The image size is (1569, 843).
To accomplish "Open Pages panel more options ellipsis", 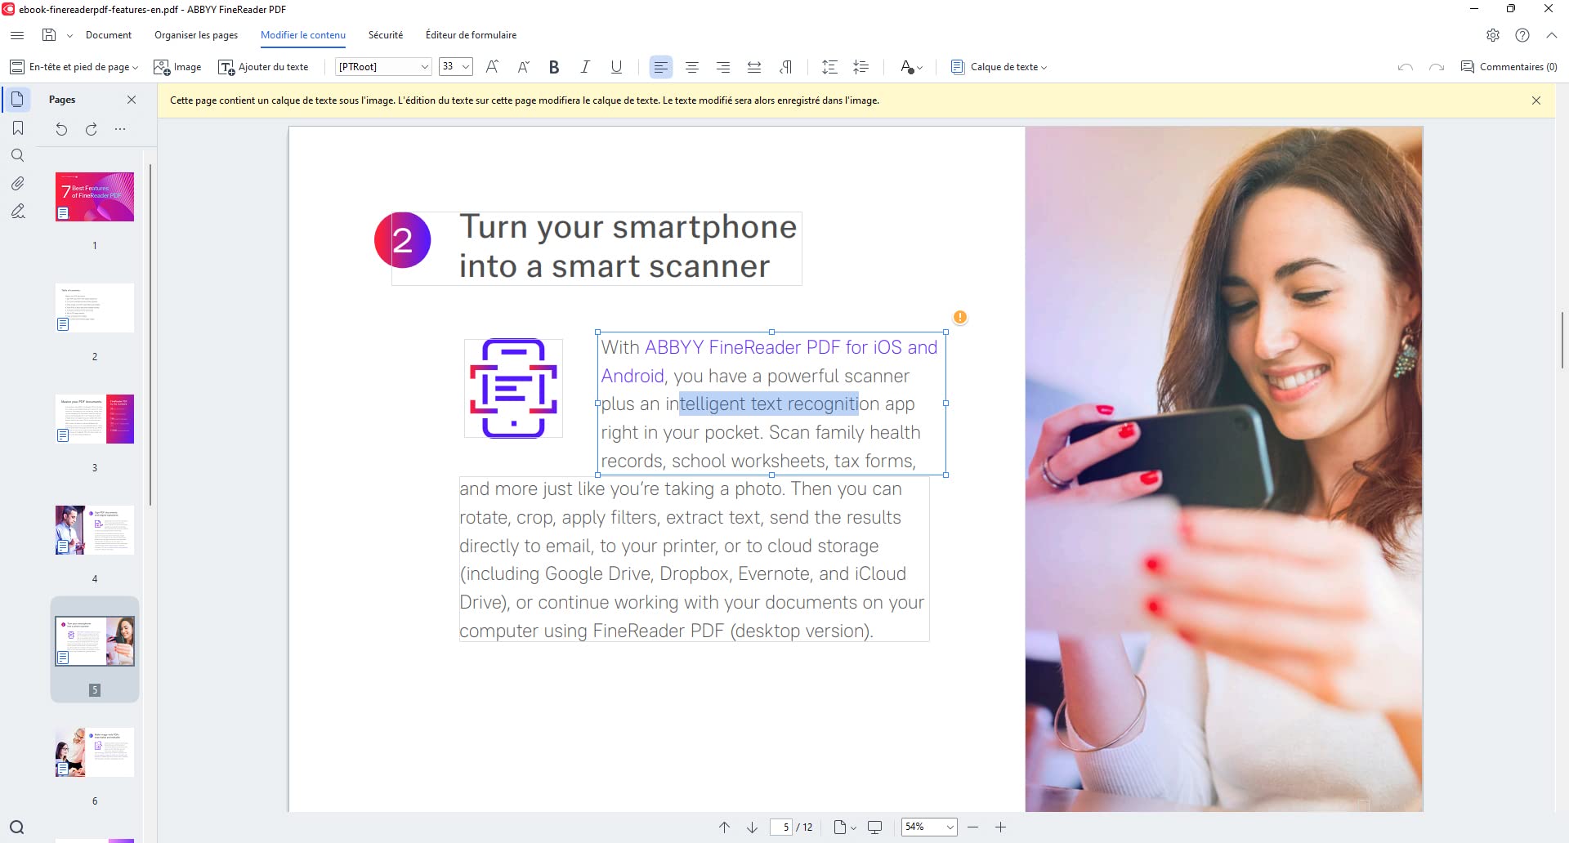I will coord(120,129).
